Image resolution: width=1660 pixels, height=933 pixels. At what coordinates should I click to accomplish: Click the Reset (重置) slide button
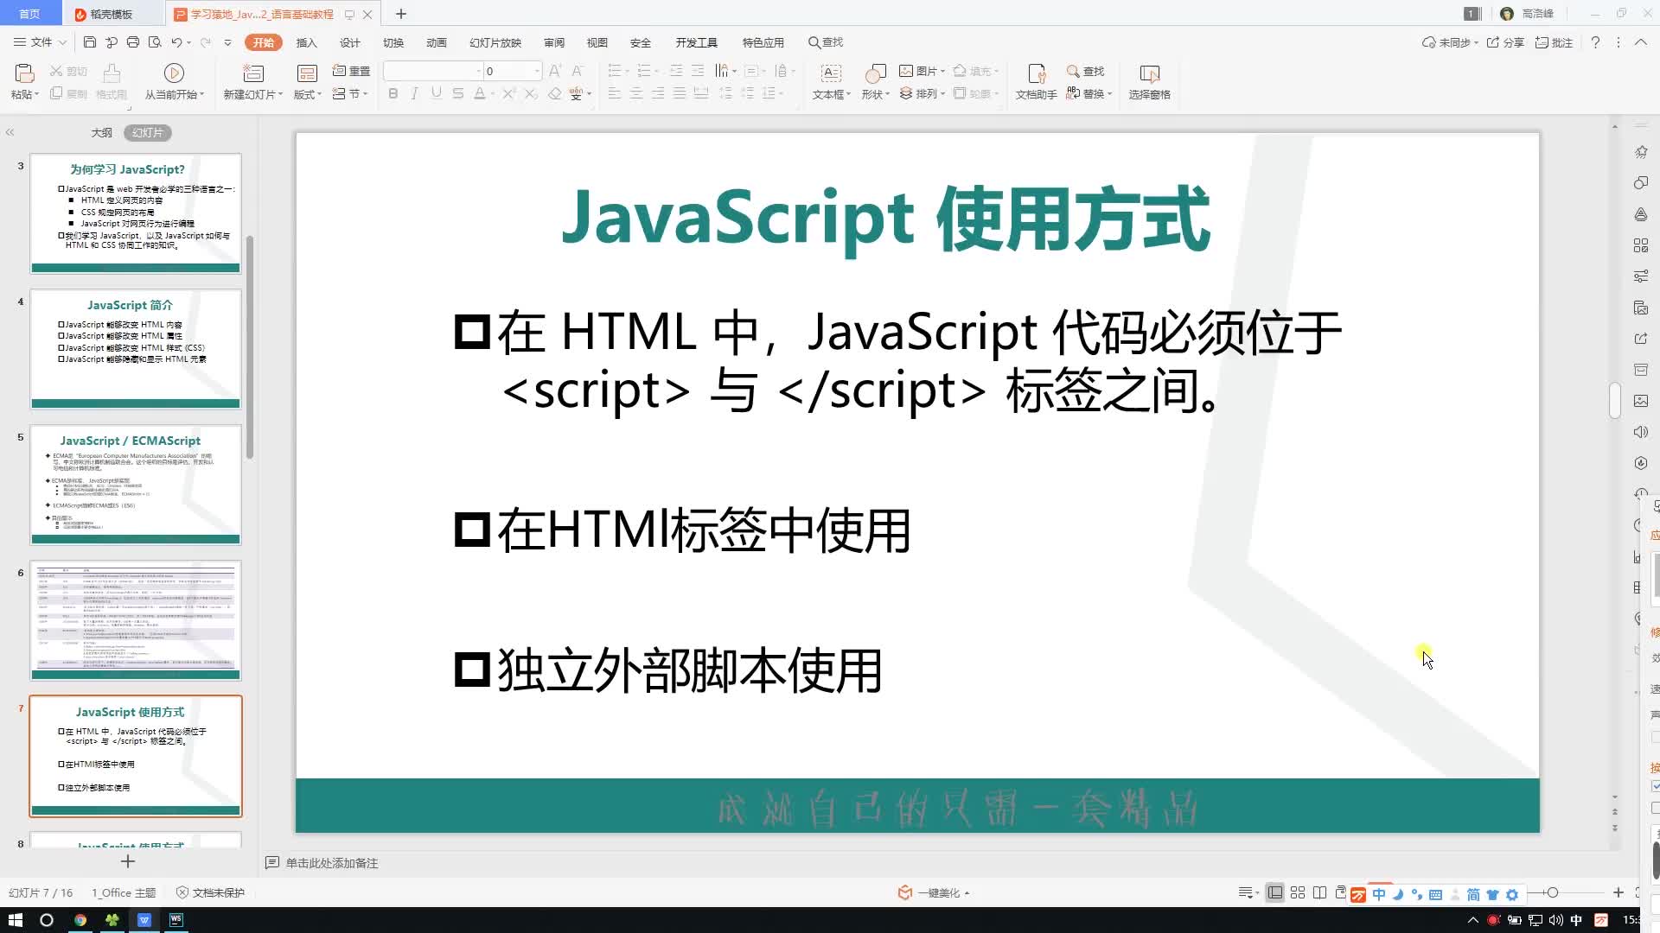[351, 71]
